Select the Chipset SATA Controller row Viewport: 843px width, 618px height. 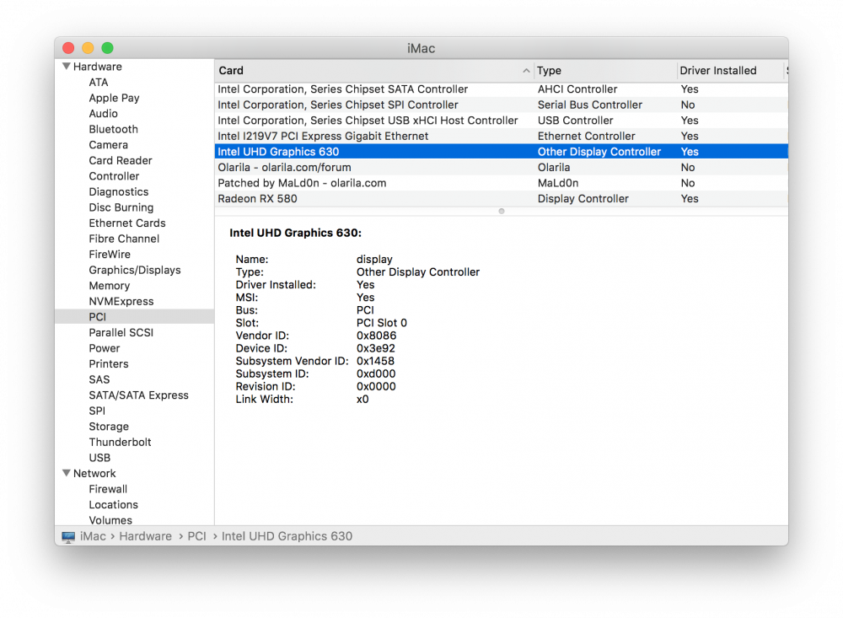pyautogui.click(x=501, y=89)
